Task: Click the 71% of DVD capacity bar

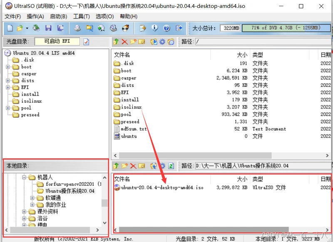Action: (286, 28)
